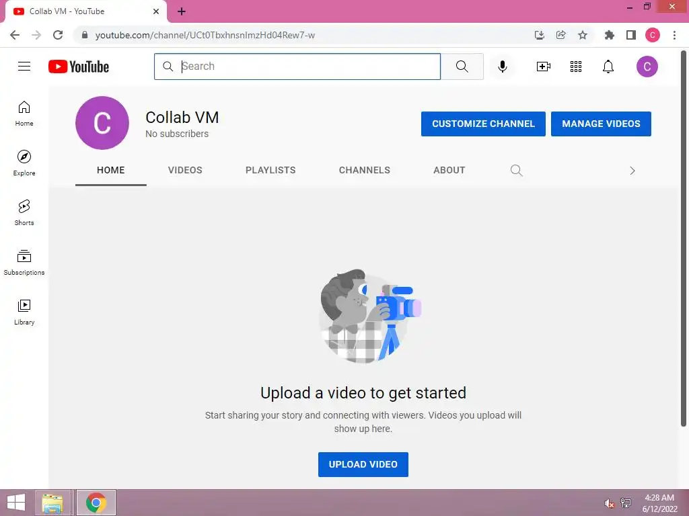689x516 pixels.
Task: Click the network tray icon
Action: pos(625,503)
